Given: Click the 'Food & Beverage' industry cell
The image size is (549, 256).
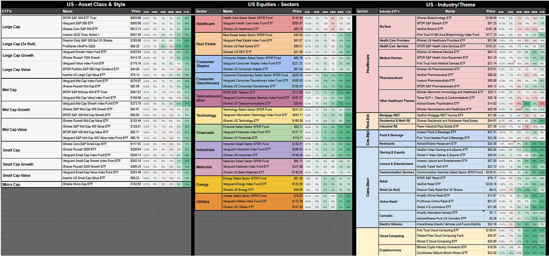Looking at the screenshot, I should point(397,135).
